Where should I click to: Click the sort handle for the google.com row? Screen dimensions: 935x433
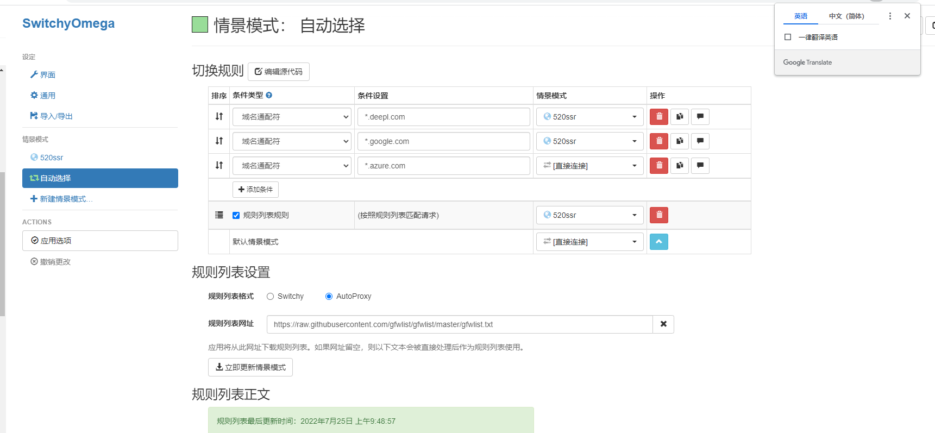(x=219, y=141)
